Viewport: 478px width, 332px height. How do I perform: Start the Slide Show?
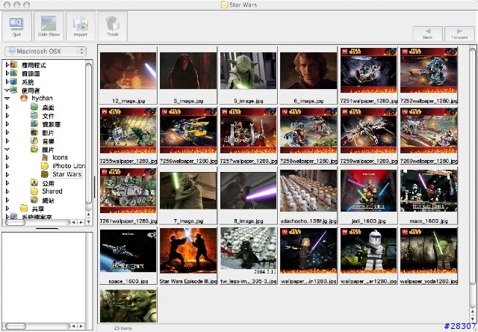[x=49, y=26]
